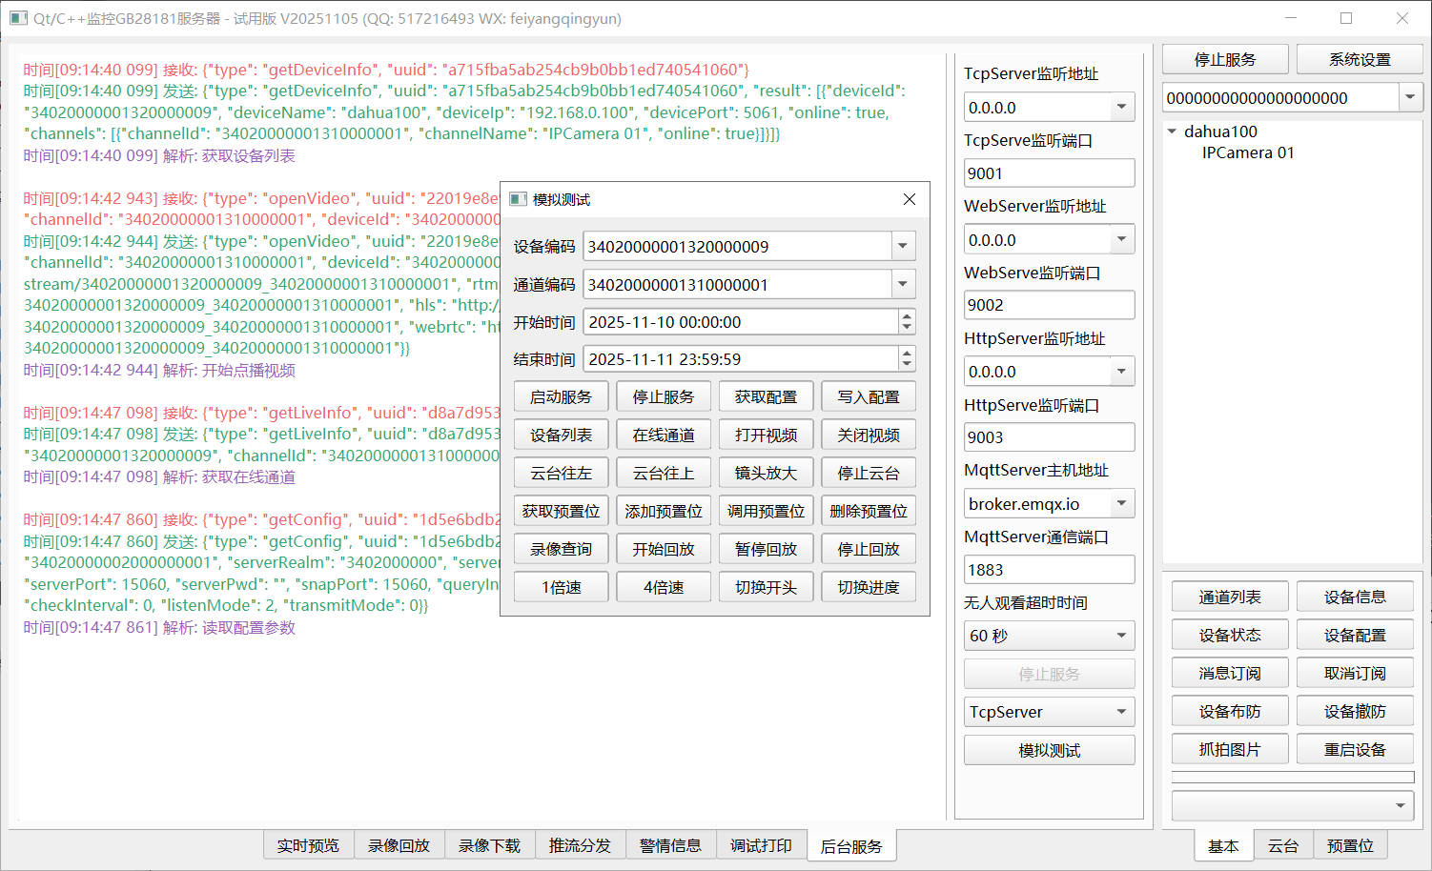Click the 设备状态 button

click(x=1230, y=635)
